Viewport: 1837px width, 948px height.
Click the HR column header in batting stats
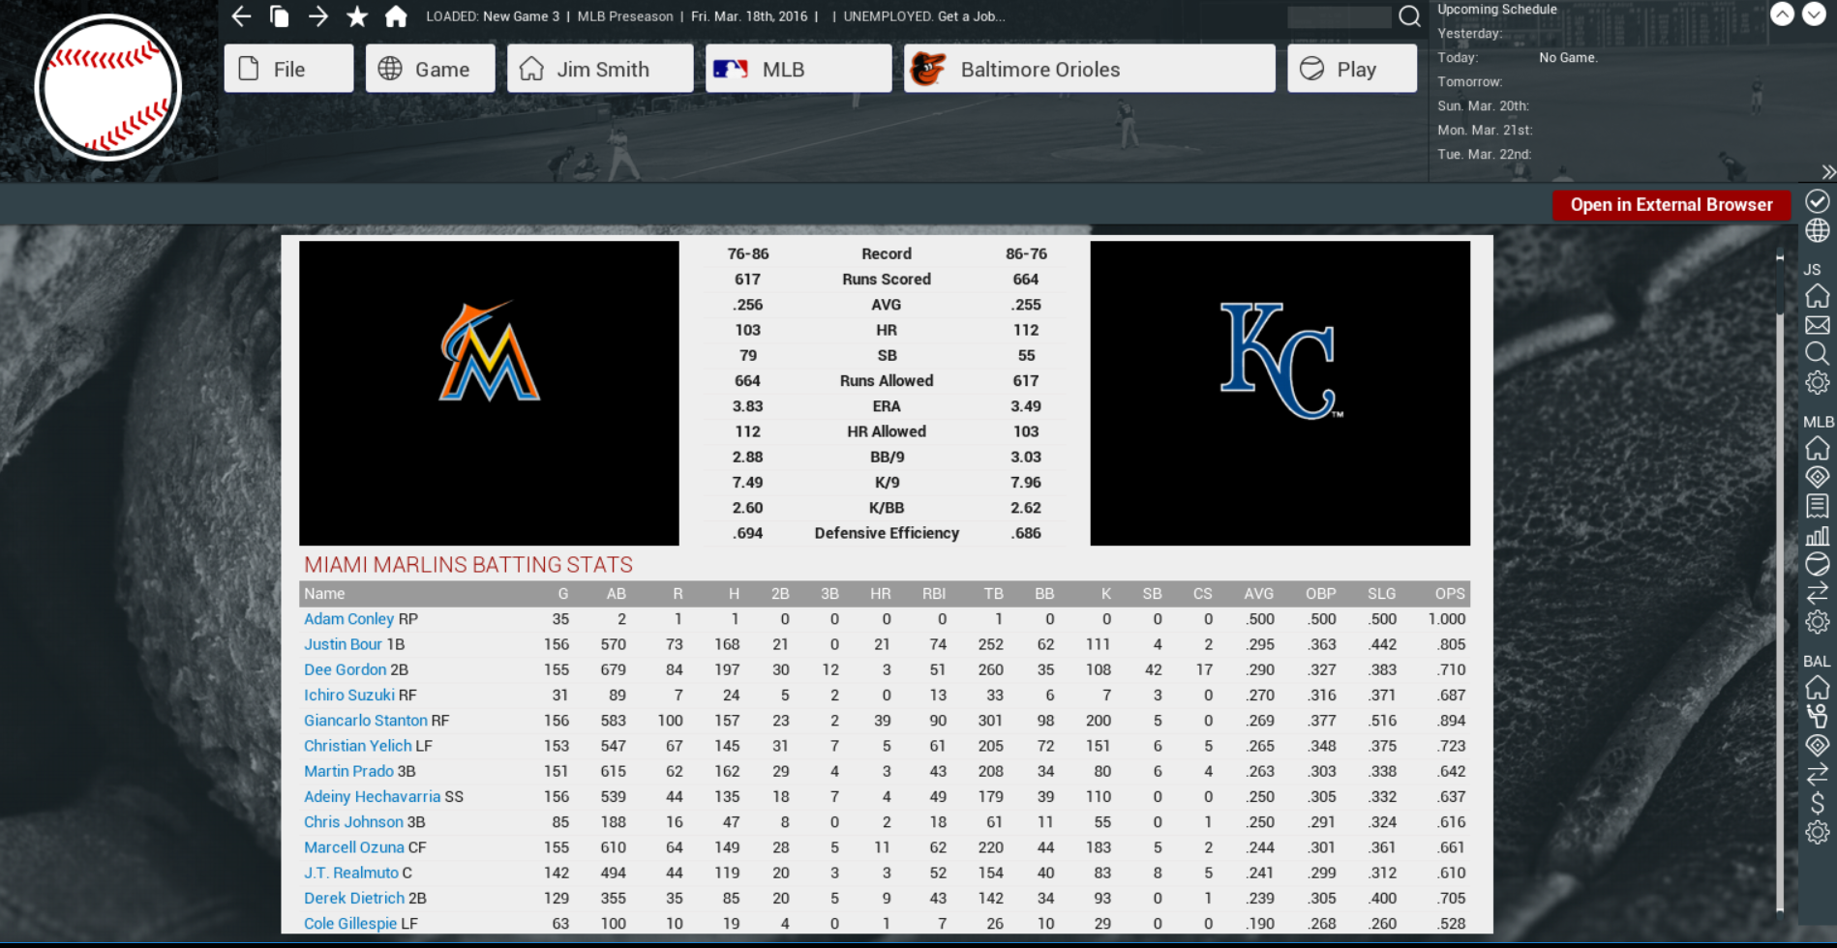(880, 593)
